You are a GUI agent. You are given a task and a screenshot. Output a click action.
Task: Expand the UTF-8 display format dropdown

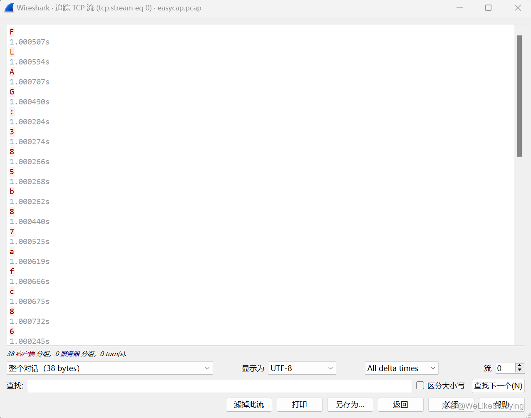click(302, 368)
